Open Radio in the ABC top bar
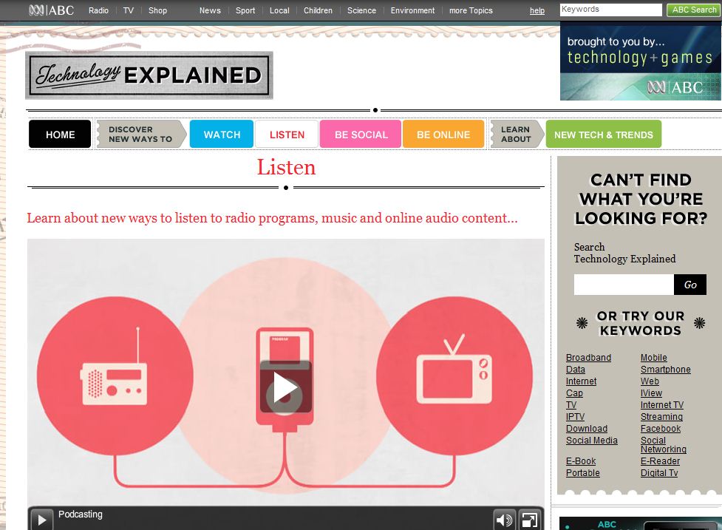Image resolution: width=722 pixels, height=530 pixels. pyautogui.click(x=98, y=10)
